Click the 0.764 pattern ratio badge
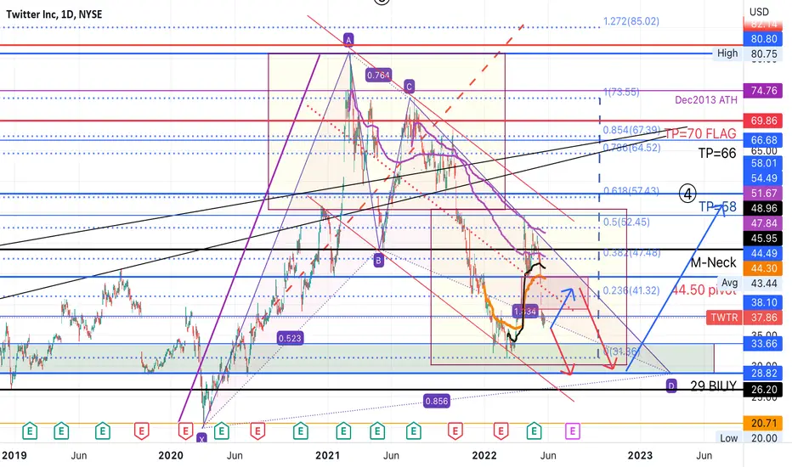 [378, 76]
